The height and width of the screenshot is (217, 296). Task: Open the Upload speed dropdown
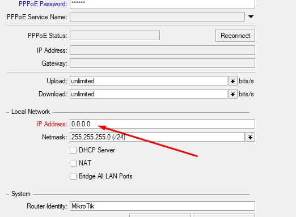(x=232, y=81)
